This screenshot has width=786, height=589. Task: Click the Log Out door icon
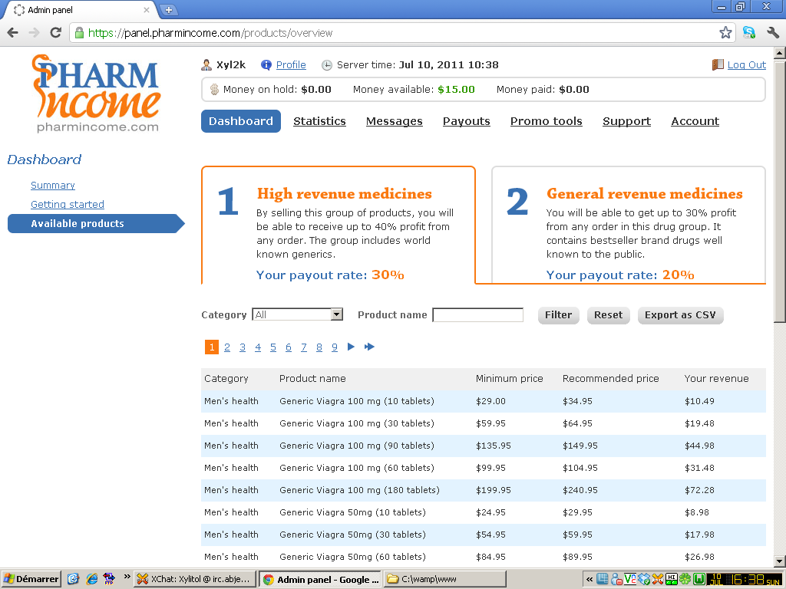tap(718, 65)
